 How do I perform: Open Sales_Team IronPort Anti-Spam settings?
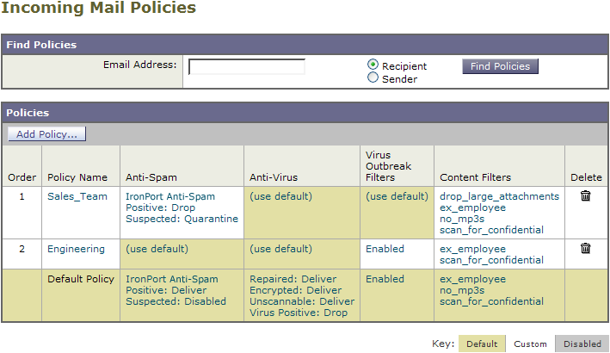[182, 207]
